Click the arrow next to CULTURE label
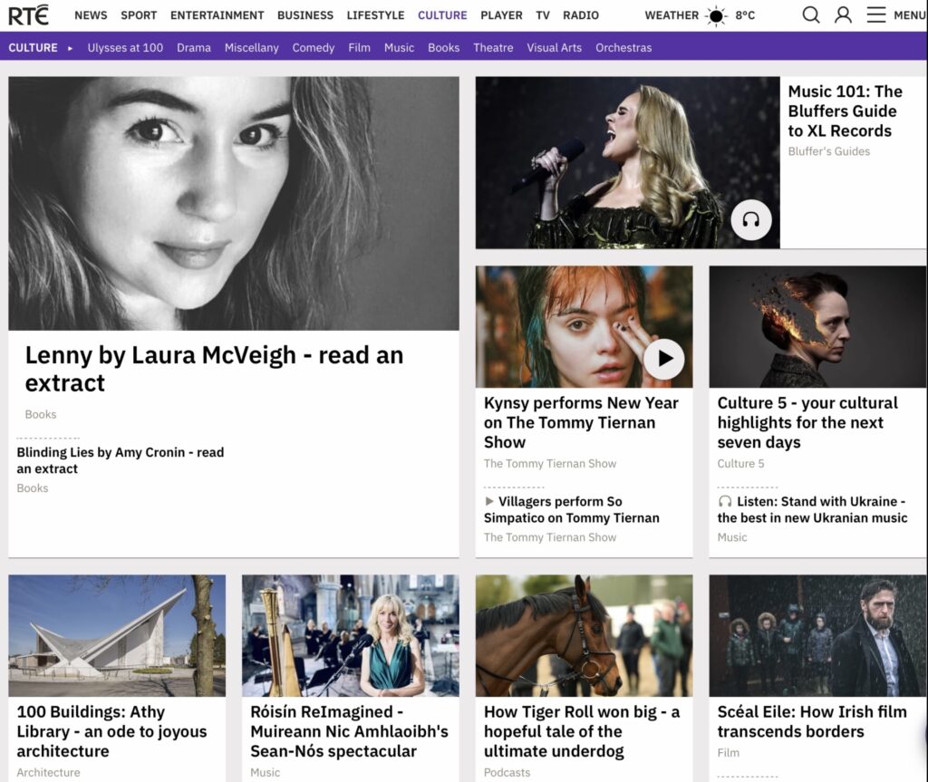 coord(70,48)
